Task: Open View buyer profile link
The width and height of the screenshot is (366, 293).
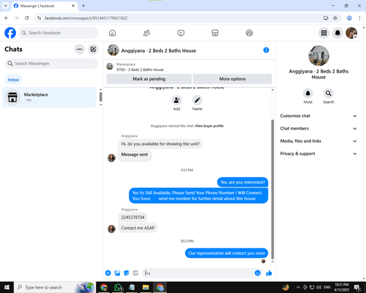Action: click(x=209, y=126)
